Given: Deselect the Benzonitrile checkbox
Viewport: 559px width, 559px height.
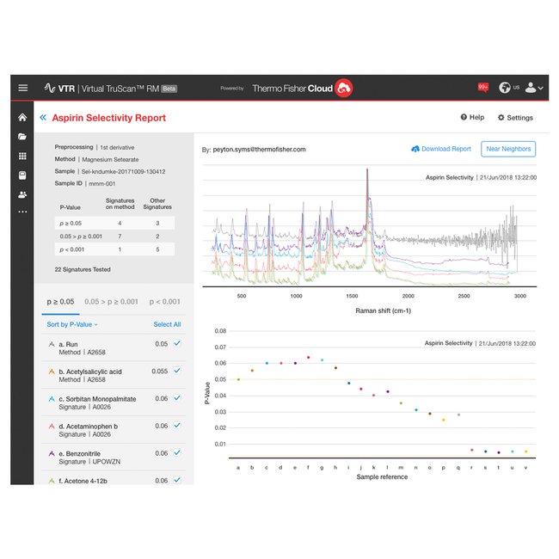Looking at the screenshot, I should tap(177, 453).
